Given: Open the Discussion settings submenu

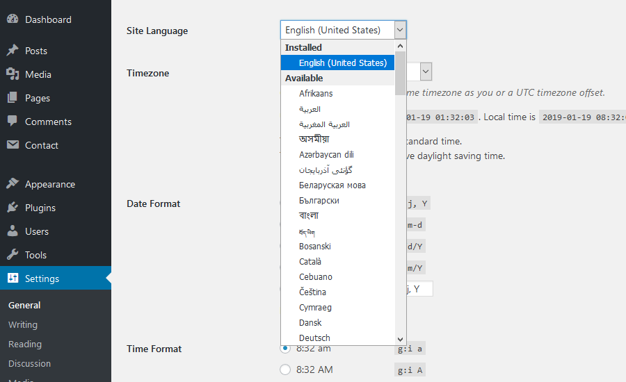Looking at the screenshot, I should coord(29,364).
